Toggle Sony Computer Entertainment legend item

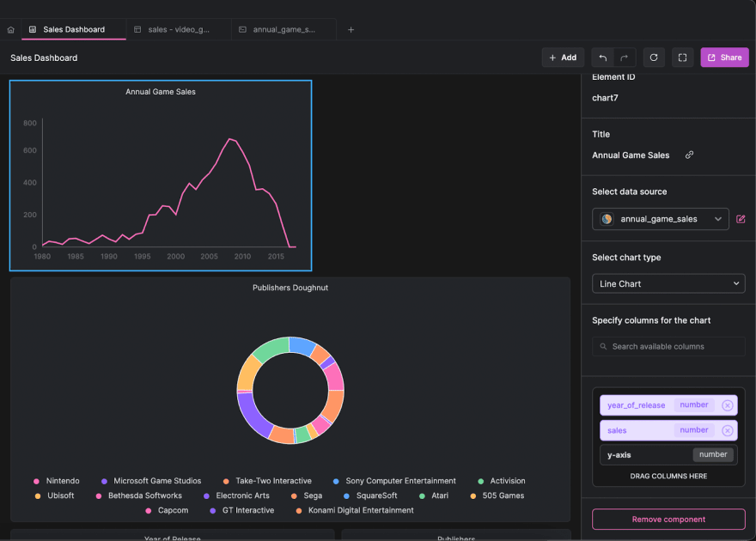pos(394,481)
